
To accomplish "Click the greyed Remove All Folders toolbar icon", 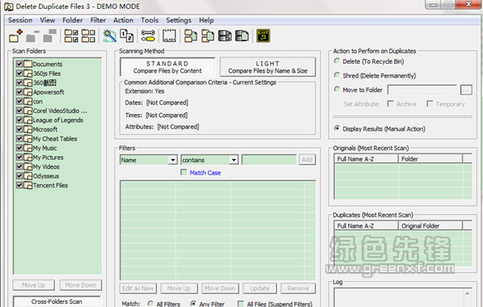I will point(49,36).
